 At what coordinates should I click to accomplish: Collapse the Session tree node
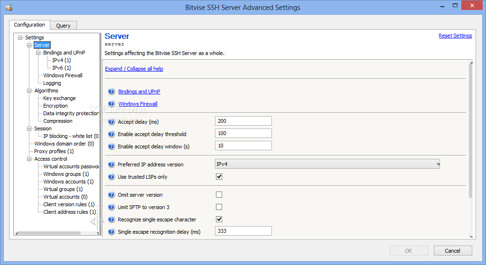pos(29,128)
